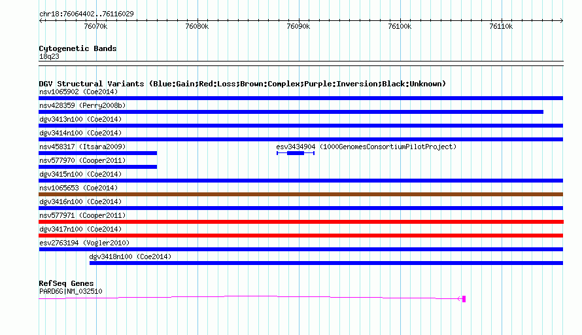The image size is (582, 335).
Task: Click the 76070k ruler marker
Action: pos(95,26)
